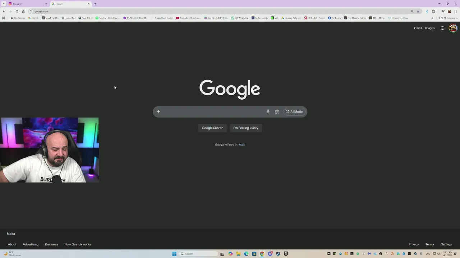The width and height of the screenshot is (460, 258).
Task: Open Microsoft Edge from the taskbar
Action: 246,254
